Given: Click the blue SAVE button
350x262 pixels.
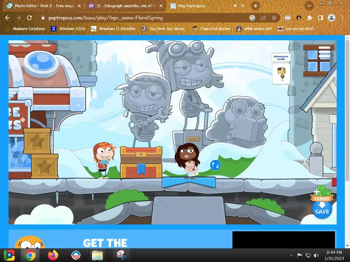Looking at the screenshot, I should coord(322,210).
